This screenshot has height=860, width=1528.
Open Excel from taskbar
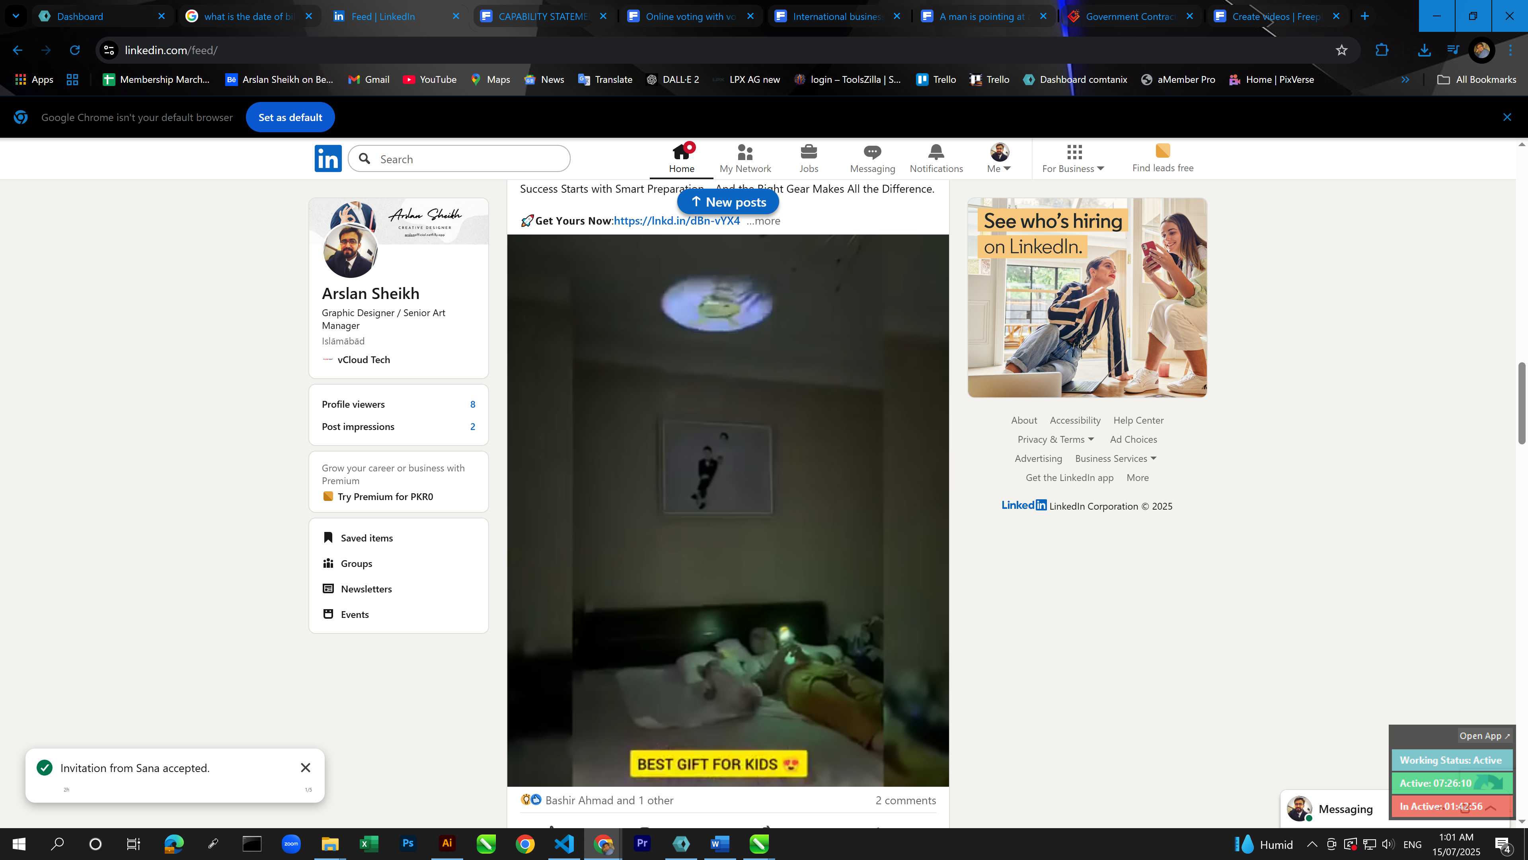coord(369,843)
